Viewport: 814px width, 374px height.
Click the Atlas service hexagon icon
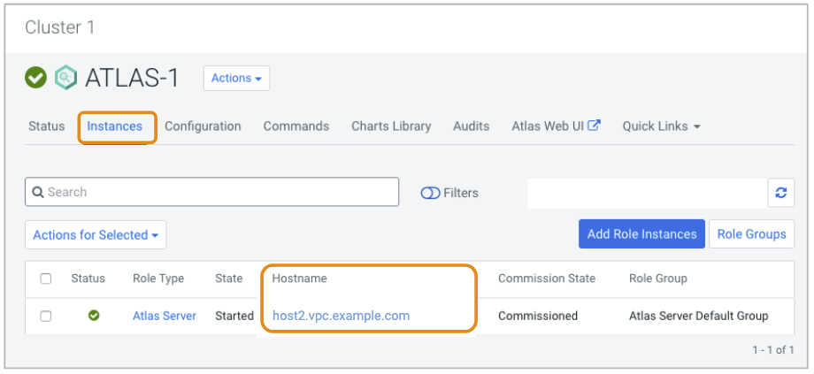pos(65,78)
